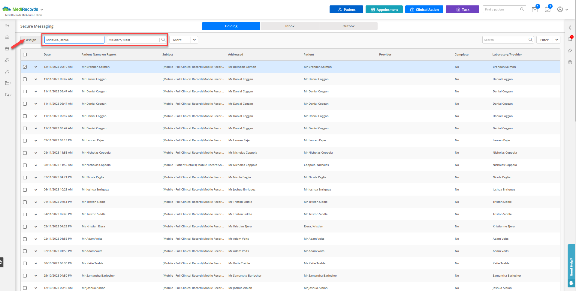This screenshot has width=576, height=291.
Task: Click Coppola, Nicholas in Patient column
Action: pyautogui.click(x=316, y=165)
